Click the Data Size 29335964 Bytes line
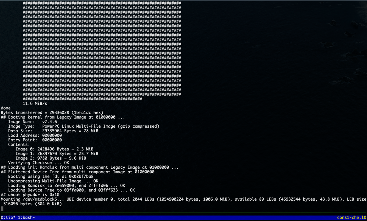The height and width of the screenshot is (221, 367). click(53, 131)
